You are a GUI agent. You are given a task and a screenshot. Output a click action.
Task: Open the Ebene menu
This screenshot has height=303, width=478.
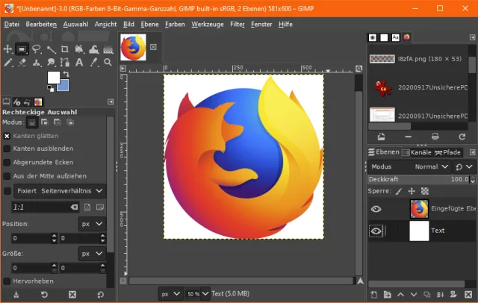click(x=149, y=24)
